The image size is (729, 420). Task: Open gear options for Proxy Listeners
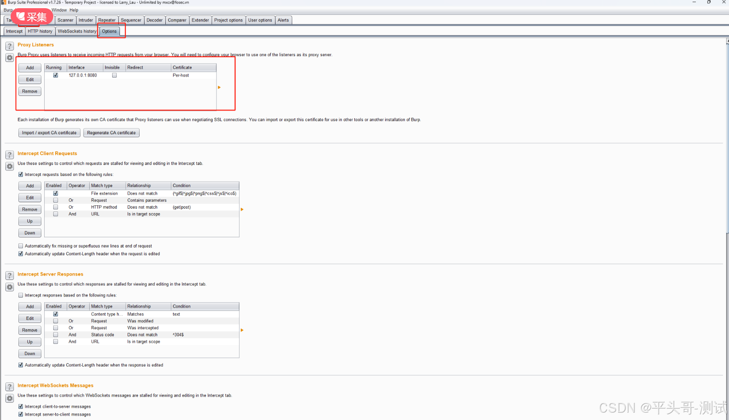(x=9, y=58)
